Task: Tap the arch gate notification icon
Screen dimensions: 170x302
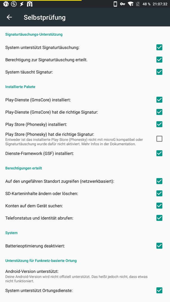Action: [30, 4]
